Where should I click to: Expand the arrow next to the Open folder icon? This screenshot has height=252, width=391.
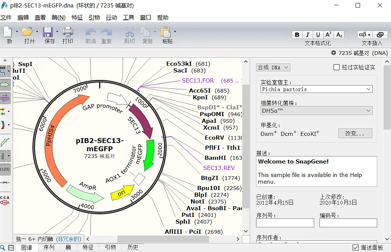click(x=37, y=31)
